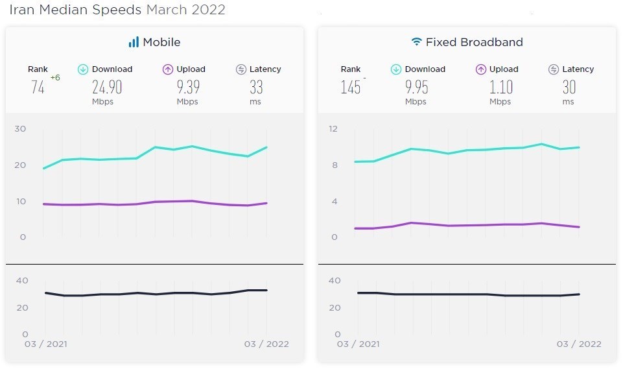Click the Iran Median Speeds title
Image resolution: width=623 pixels, height=369 pixels.
(x=117, y=10)
